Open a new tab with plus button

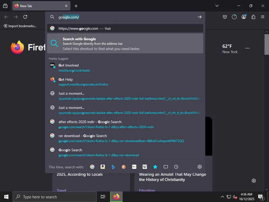[76, 6]
